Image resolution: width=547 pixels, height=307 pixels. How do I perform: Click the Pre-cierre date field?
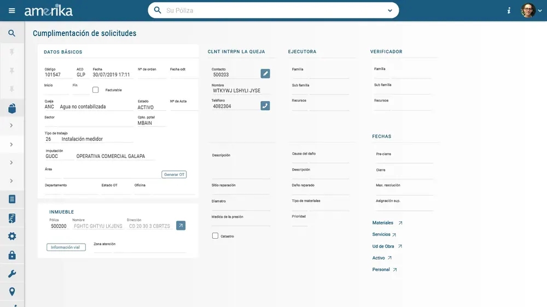405,159
